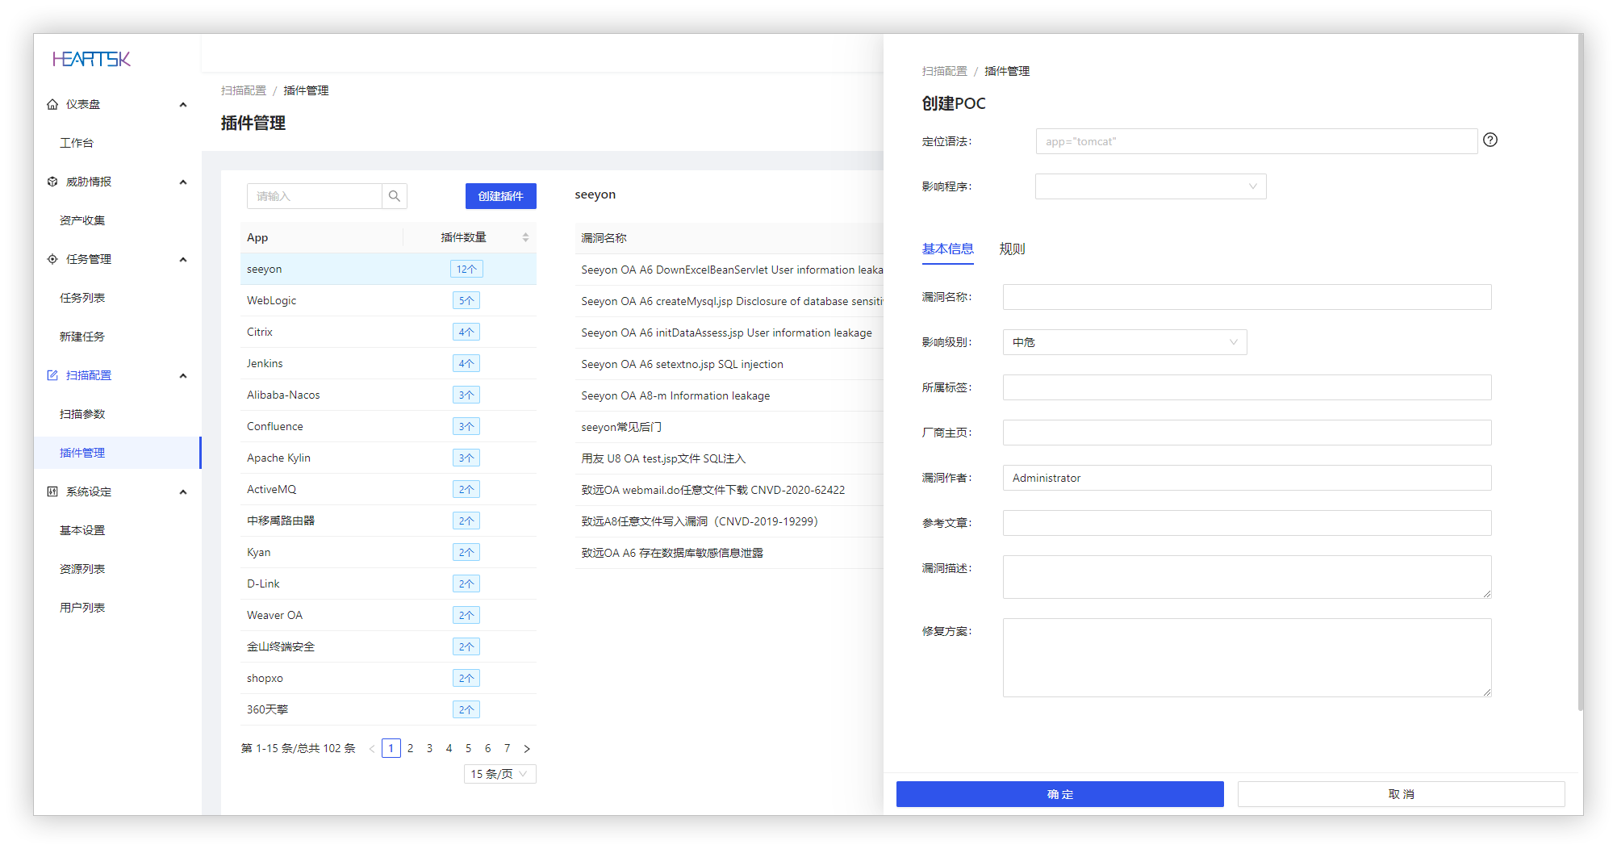1617x849 pixels.
Task: Select the WebLogic row in App list
Action: 388,300
